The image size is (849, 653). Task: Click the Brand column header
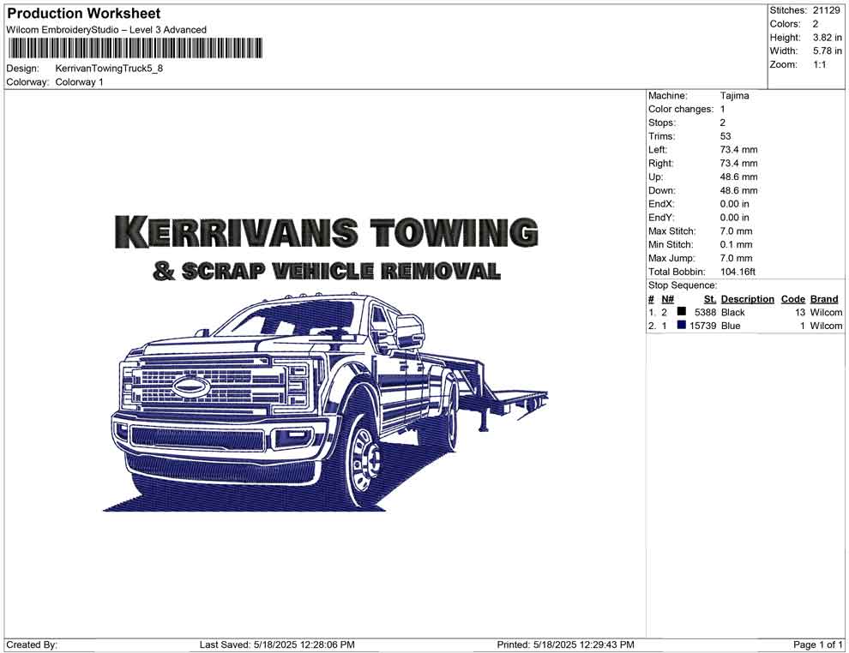(824, 299)
